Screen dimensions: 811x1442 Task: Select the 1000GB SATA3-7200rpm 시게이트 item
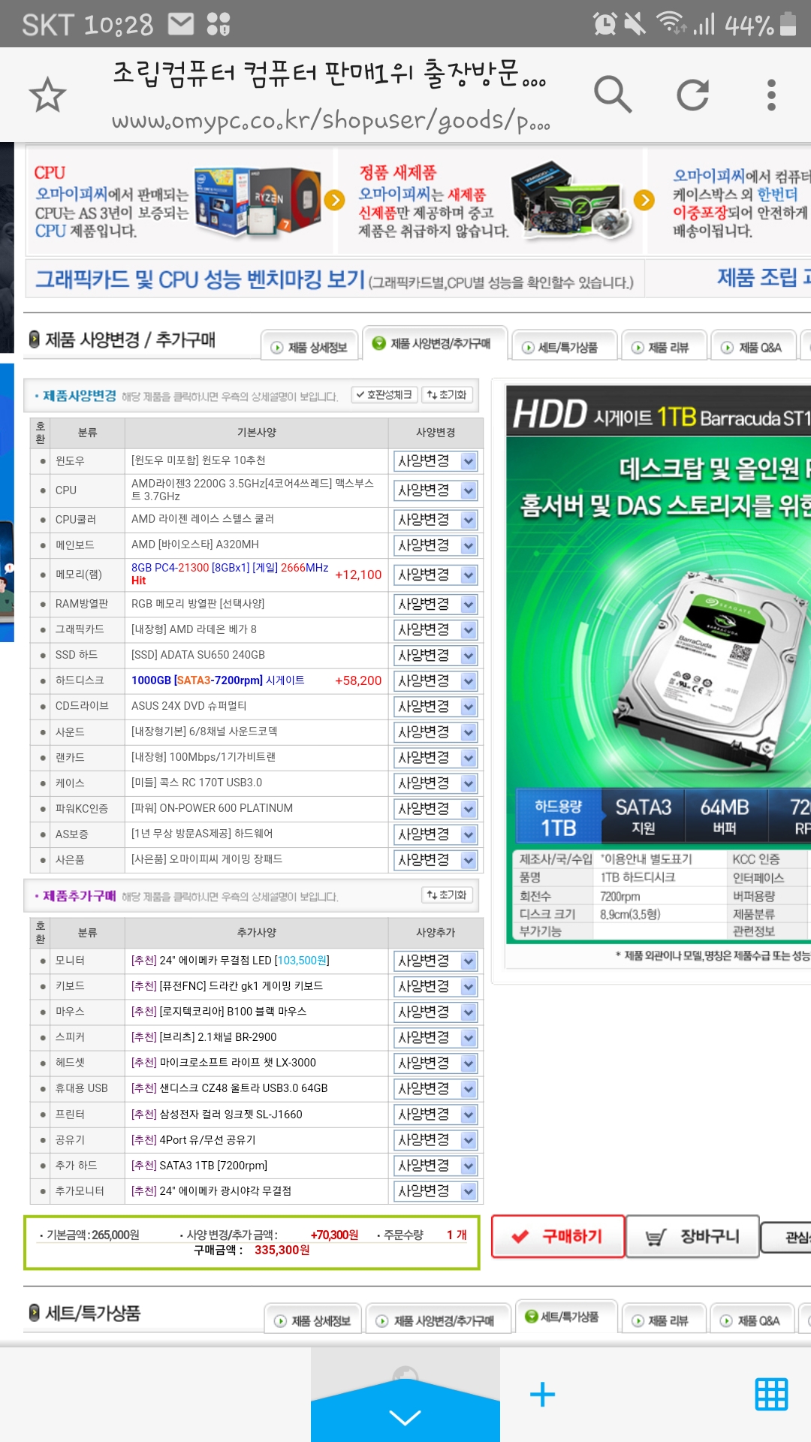coord(218,680)
